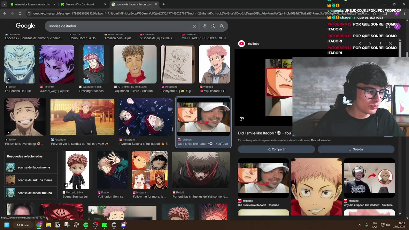Screen dimensions: 409x230
Task: Open Windows Start menu
Action: point(7,225)
